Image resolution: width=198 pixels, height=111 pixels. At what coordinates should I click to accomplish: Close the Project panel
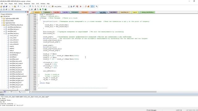tap(28, 12)
